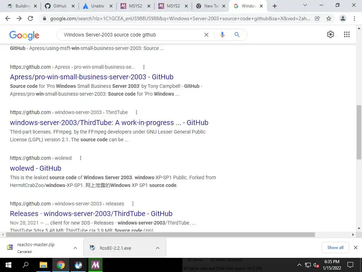Show hidden system tray icons

tap(299, 265)
